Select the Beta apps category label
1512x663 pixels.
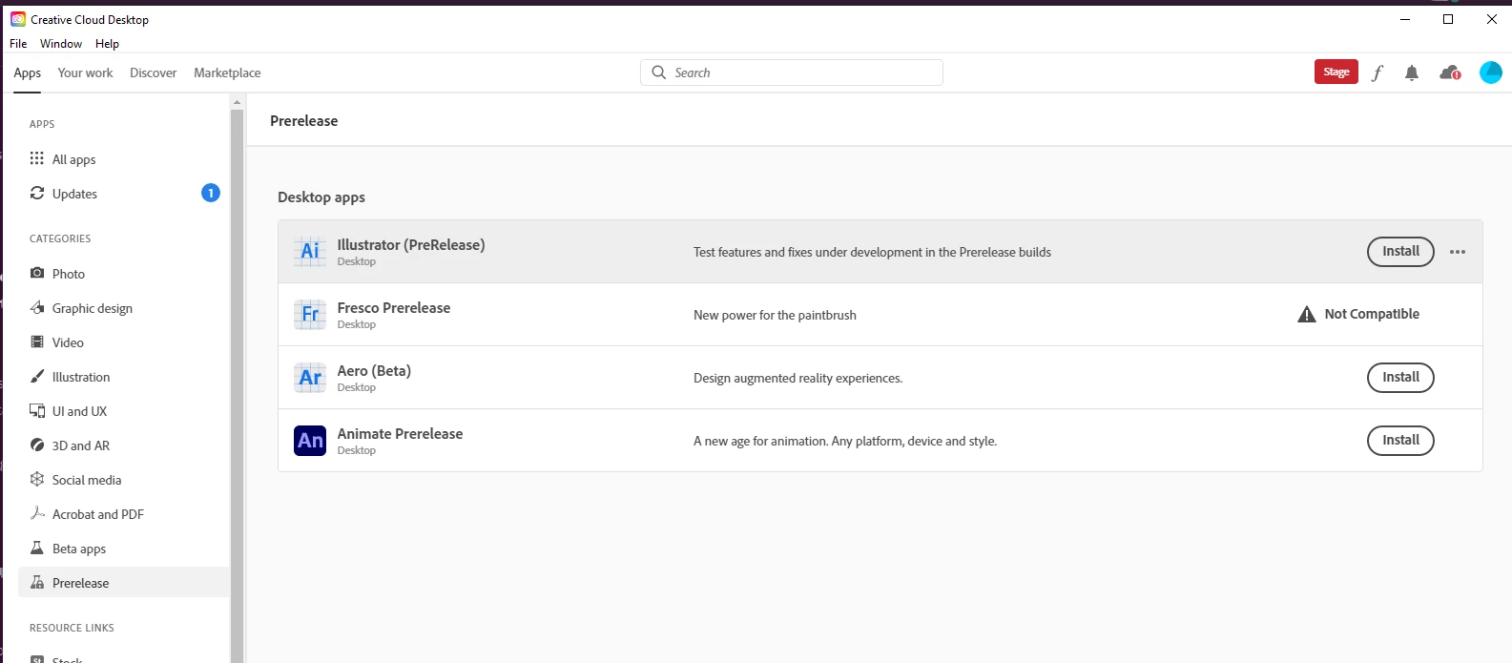79,549
